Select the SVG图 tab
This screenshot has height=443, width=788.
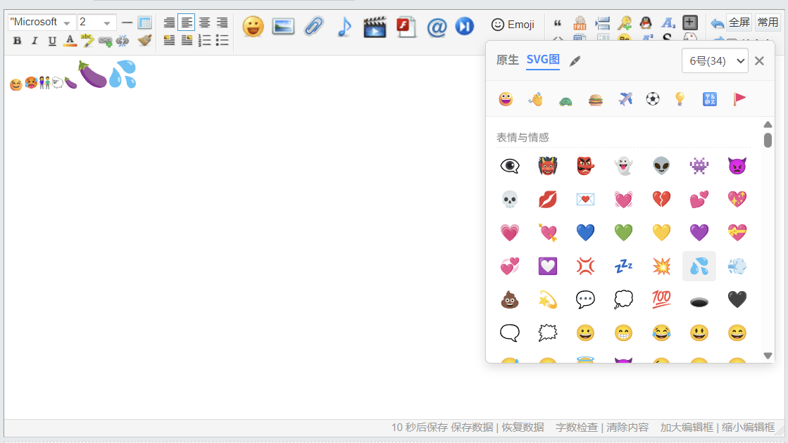[x=542, y=60]
